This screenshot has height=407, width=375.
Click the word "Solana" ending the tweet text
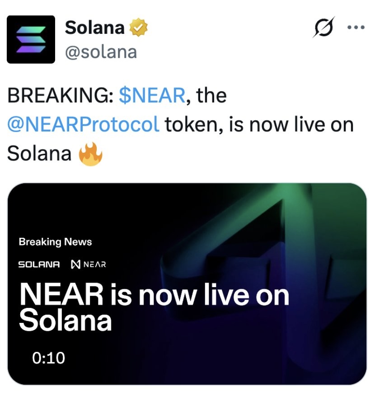tap(39, 154)
